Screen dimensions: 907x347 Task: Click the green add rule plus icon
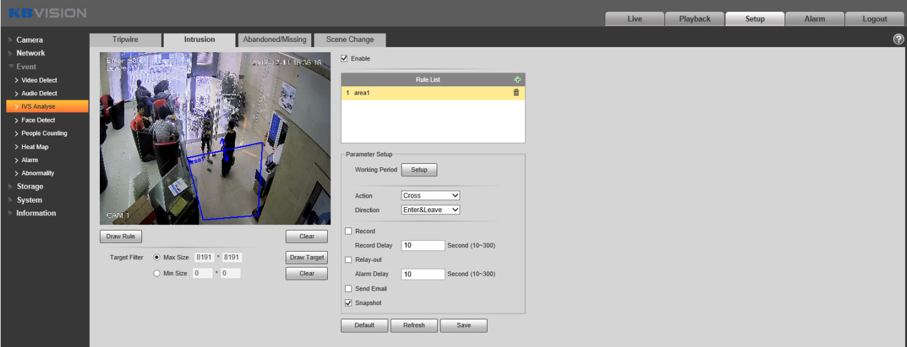[x=517, y=79]
